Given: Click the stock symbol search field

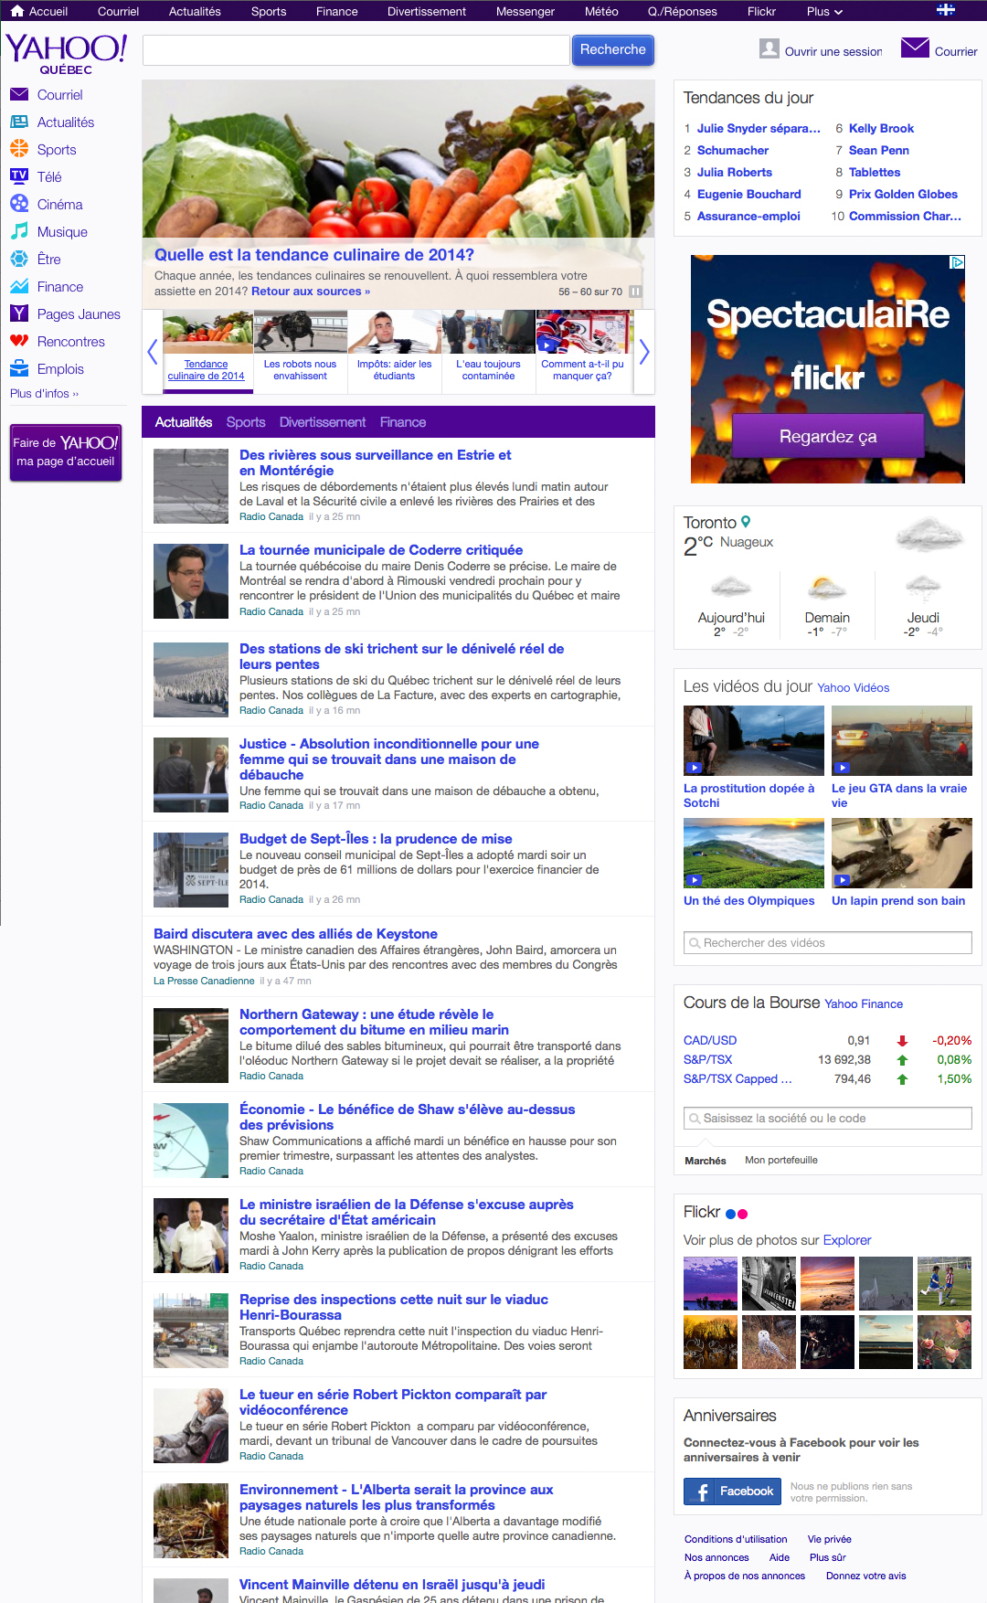Looking at the screenshot, I should tap(827, 1119).
